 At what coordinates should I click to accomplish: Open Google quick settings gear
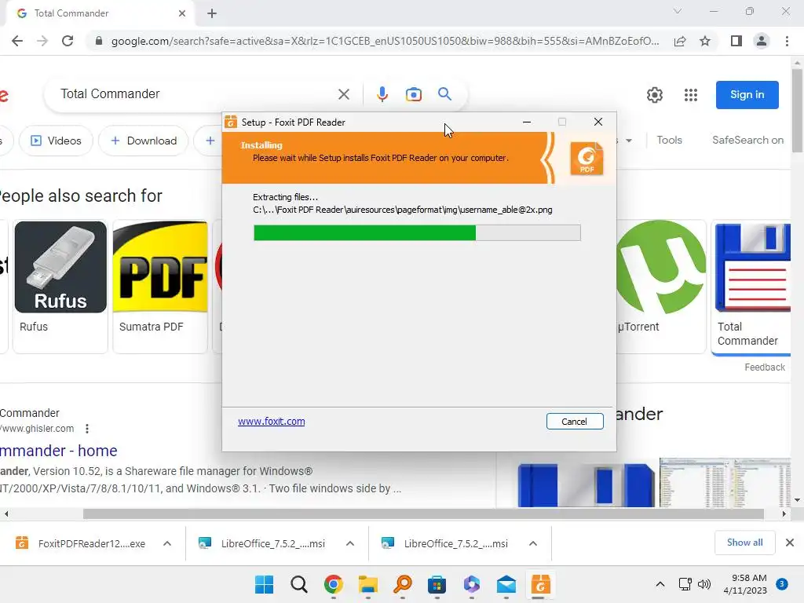click(x=654, y=95)
